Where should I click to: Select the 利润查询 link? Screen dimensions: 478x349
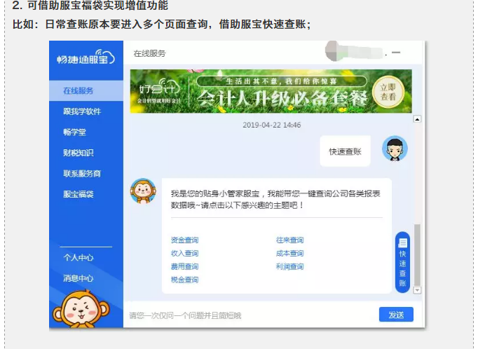[x=289, y=266]
